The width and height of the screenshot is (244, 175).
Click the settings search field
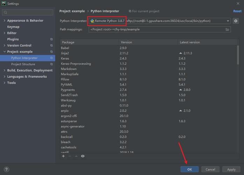coord(28,12)
